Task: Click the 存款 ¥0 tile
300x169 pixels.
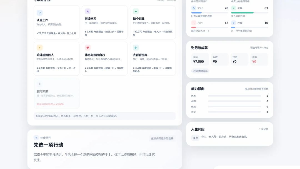Action: [x=220, y=59]
